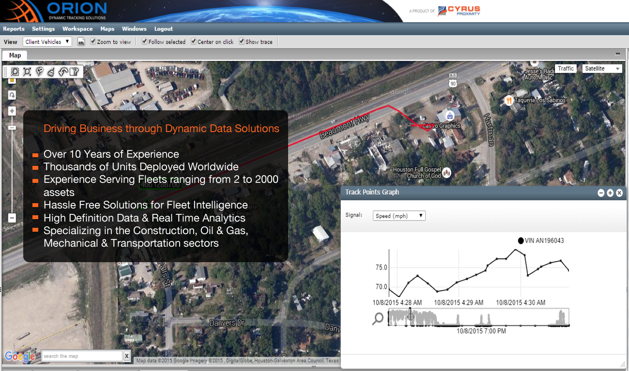The width and height of the screenshot is (629, 371).
Task: Click the VIN AN196043 legend entry
Action: [541, 240]
